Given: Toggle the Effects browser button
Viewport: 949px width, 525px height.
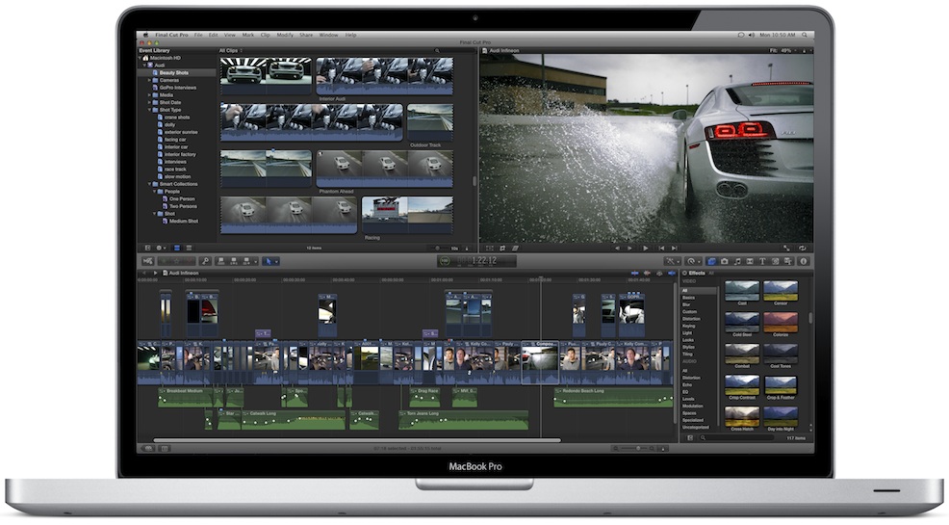Looking at the screenshot, I should pos(712,262).
